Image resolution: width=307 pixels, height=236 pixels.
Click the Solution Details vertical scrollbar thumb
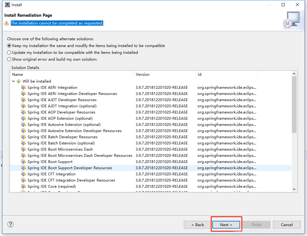294,105
